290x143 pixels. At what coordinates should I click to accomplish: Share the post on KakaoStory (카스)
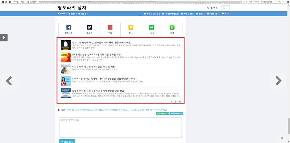(131, 30)
